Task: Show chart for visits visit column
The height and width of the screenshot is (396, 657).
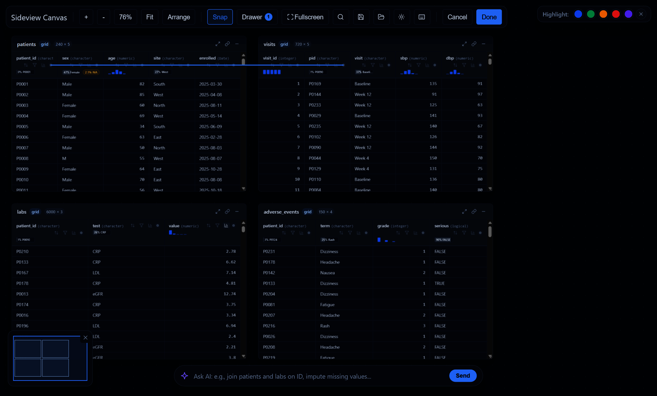Action: pos(381,65)
